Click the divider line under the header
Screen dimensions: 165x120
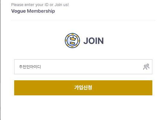(83, 20)
